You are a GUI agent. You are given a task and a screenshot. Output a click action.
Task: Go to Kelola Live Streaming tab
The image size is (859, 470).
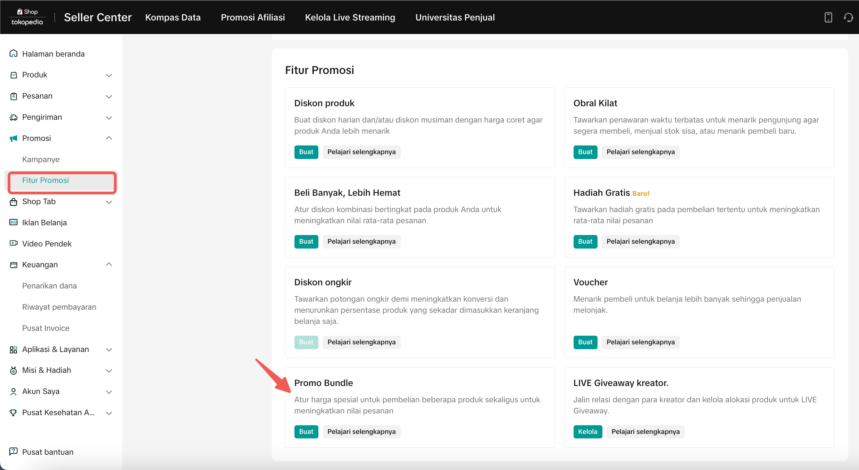tap(350, 17)
